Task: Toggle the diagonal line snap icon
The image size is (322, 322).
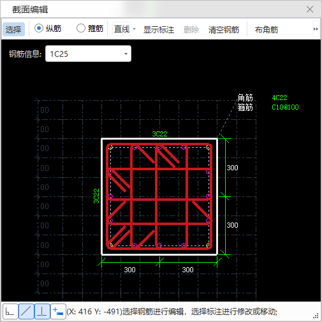Action: pos(26,312)
